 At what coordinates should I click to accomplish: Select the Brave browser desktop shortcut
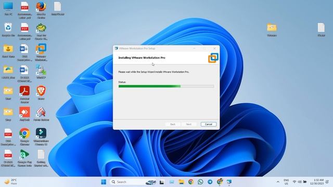point(41,93)
